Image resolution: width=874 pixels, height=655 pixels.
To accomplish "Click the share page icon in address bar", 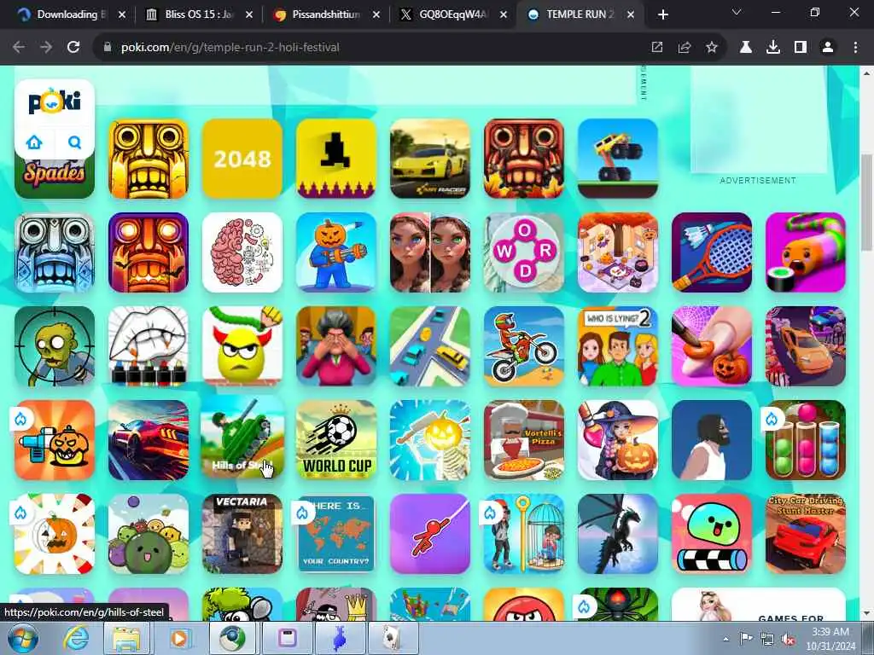I will point(685,48).
